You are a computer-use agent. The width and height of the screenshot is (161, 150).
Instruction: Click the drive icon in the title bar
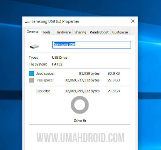tap(28, 22)
